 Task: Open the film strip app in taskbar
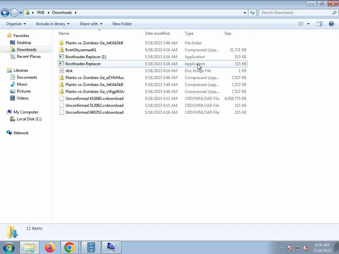[x=91, y=247]
